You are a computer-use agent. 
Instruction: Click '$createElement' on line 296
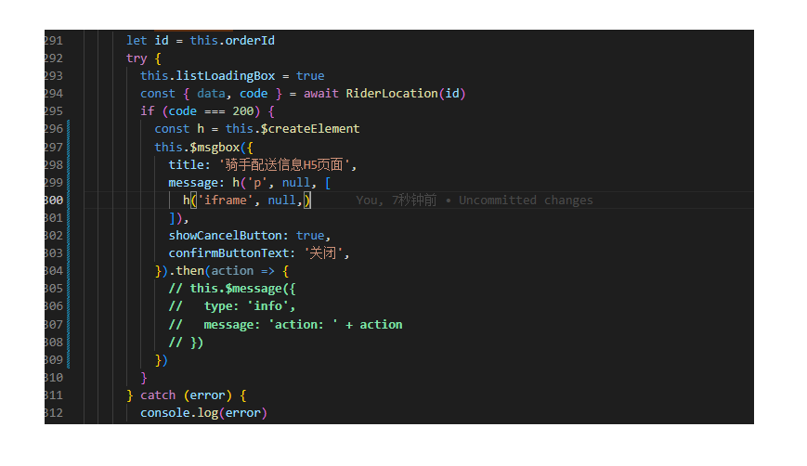[x=310, y=129]
